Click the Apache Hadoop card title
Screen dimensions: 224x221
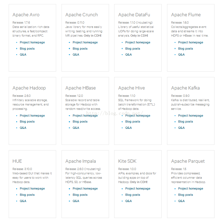coord(29,88)
